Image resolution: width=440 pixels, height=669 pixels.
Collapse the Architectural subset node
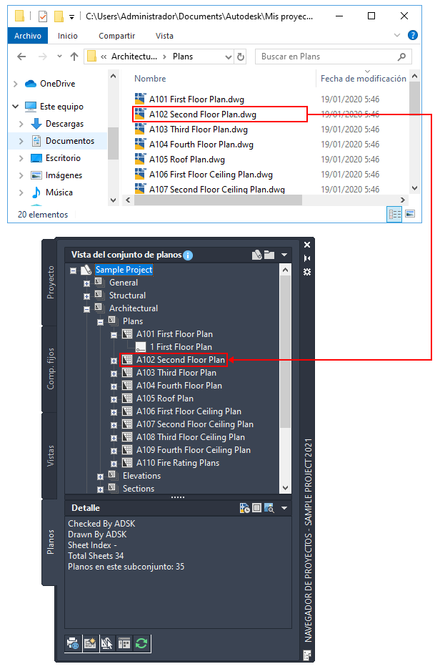(87, 309)
